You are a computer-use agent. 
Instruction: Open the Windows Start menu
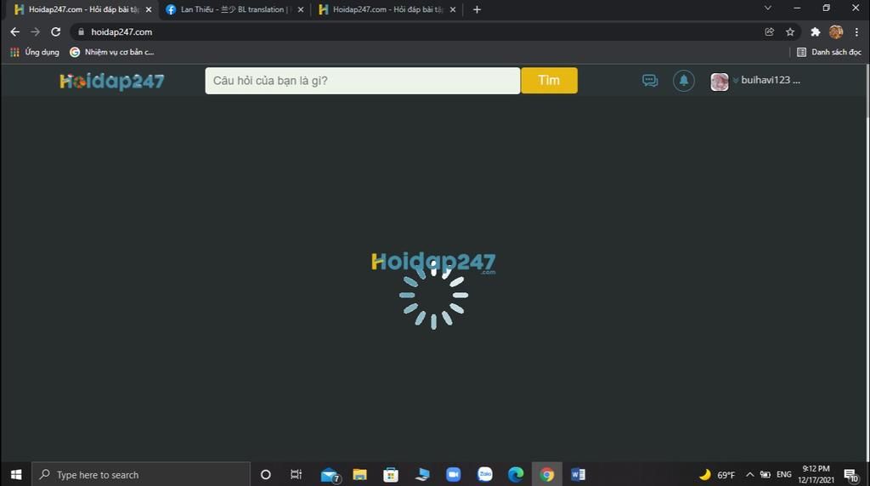15,474
